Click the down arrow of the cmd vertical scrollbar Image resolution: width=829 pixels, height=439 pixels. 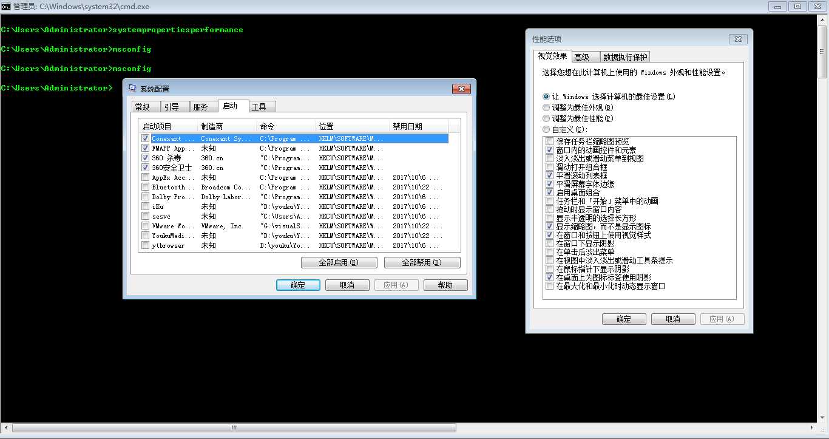(x=824, y=418)
